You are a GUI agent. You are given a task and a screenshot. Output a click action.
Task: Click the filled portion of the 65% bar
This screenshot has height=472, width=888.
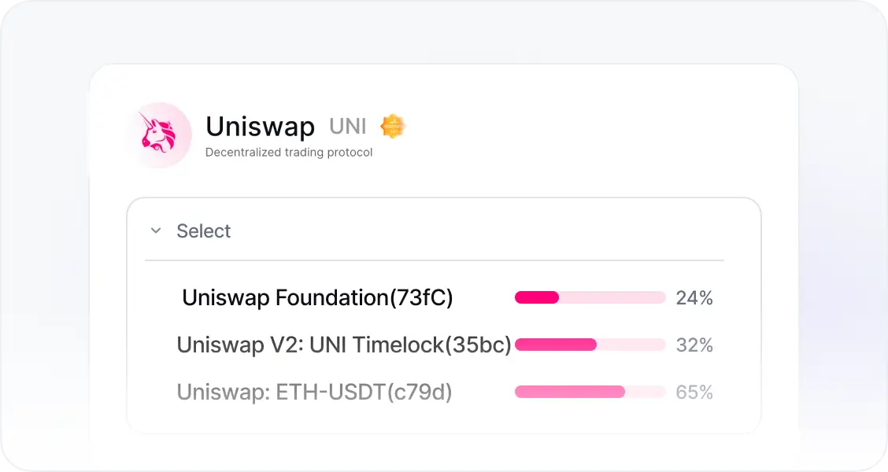(x=569, y=392)
